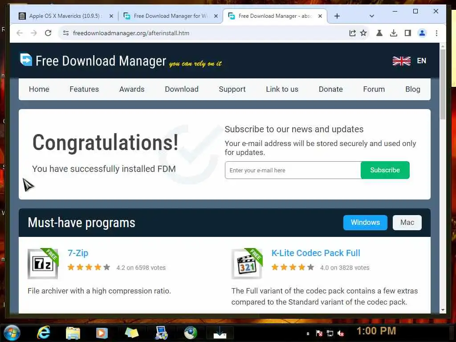
Task: Open the Support menu item
Action: (x=232, y=89)
